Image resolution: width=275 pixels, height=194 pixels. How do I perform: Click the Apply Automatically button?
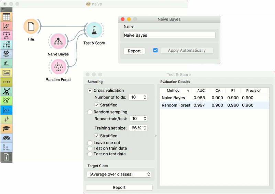pyautogui.click(x=187, y=50)
